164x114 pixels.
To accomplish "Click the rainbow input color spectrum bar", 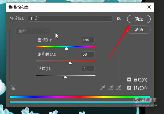I will click(x=80, y=97).
